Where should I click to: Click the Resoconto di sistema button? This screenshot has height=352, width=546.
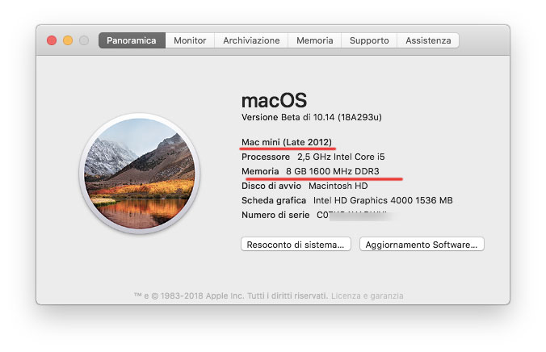296,244
